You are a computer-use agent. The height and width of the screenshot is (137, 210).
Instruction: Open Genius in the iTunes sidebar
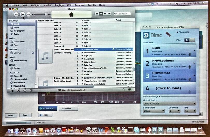click(x=11, y=68)
